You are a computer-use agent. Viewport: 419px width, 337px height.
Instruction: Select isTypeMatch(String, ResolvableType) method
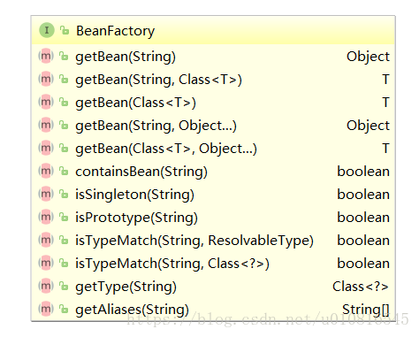click(x=213, y=240)
